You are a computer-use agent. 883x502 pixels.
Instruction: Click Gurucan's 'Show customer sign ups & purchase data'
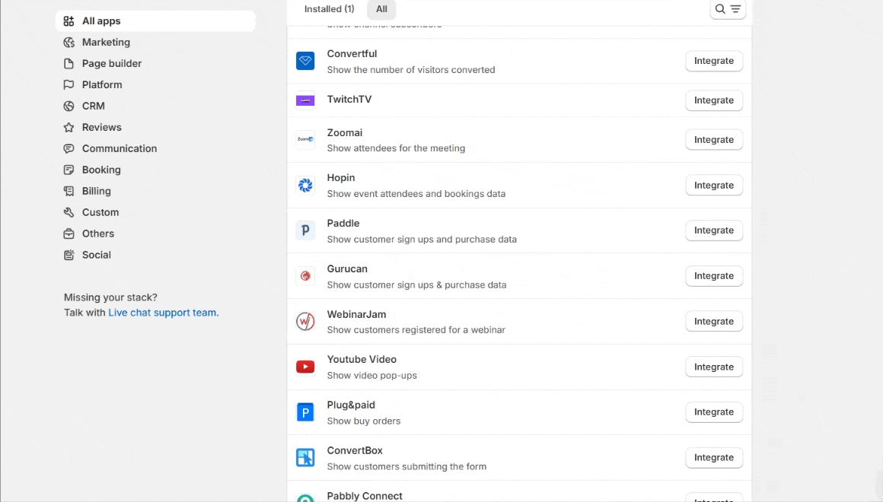[x=416, y=284]
